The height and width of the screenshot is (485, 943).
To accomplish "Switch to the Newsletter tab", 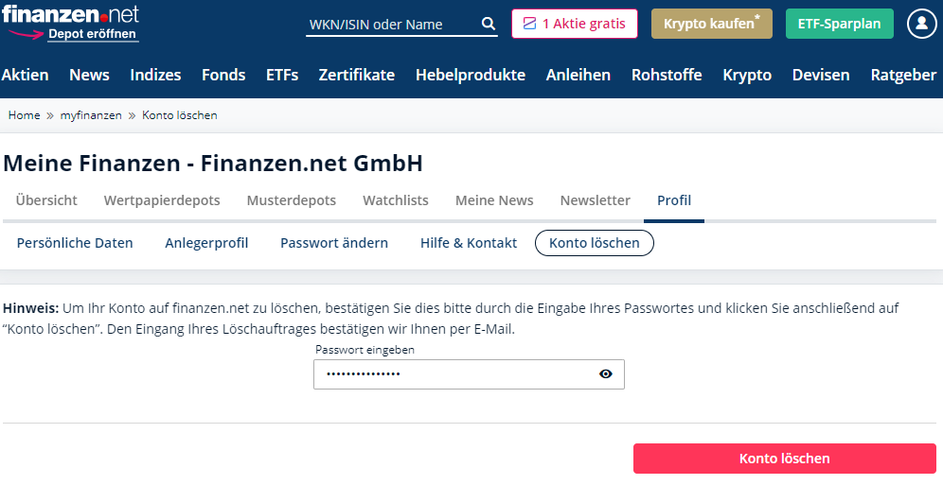I will tap(595, 200).
